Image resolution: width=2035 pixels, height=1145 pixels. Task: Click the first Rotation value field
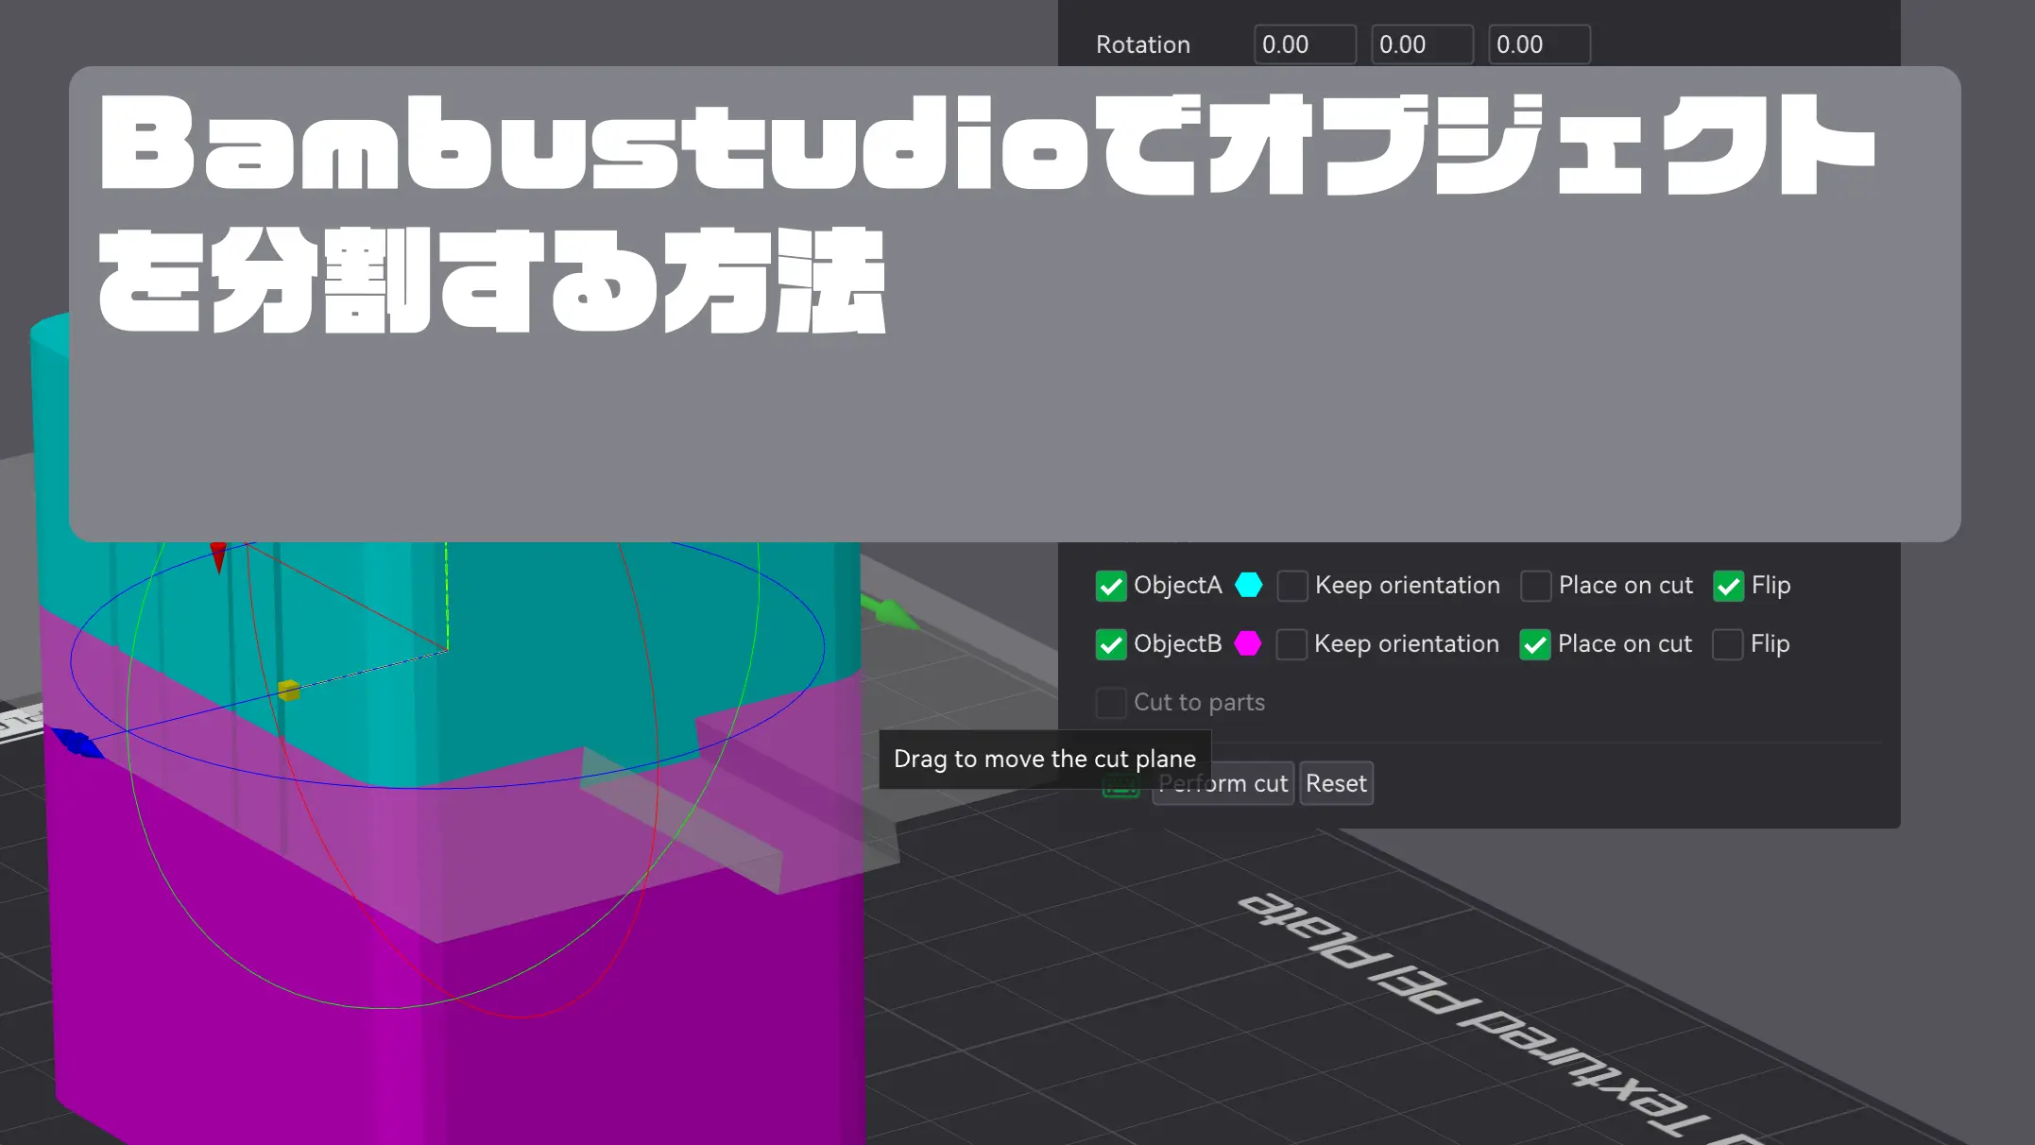point(1305,44)
